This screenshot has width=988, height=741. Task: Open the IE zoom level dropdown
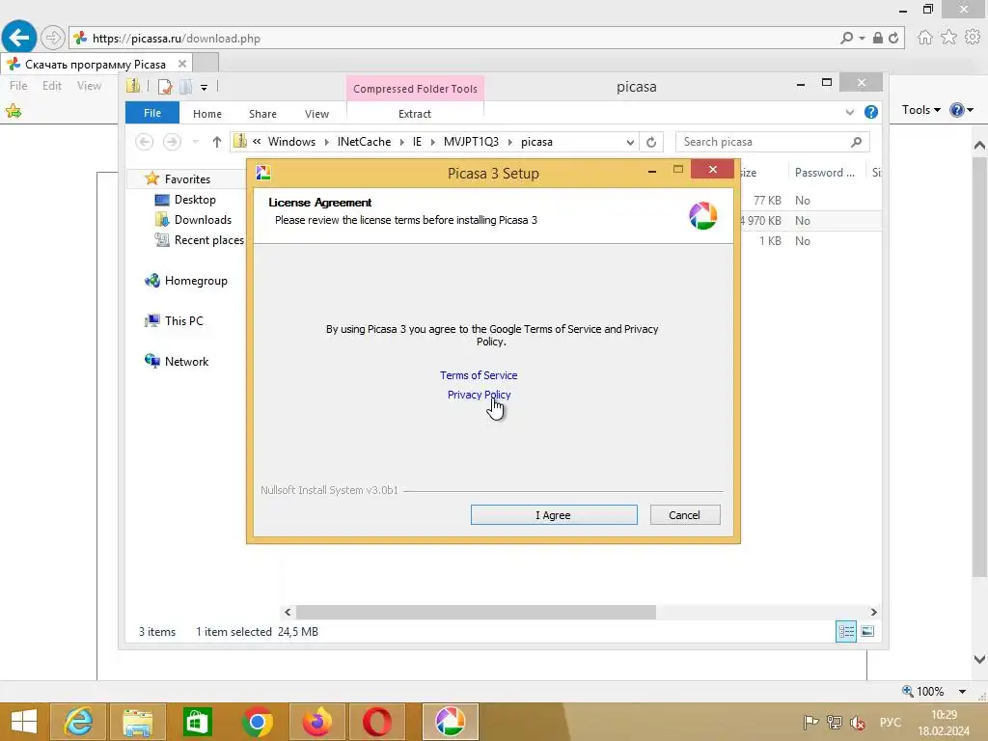[x=962, y=691]
